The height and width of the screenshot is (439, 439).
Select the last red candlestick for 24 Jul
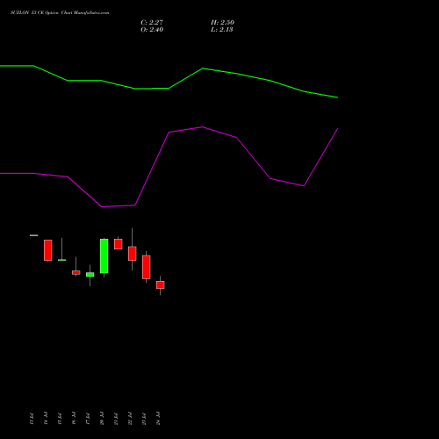160,284
